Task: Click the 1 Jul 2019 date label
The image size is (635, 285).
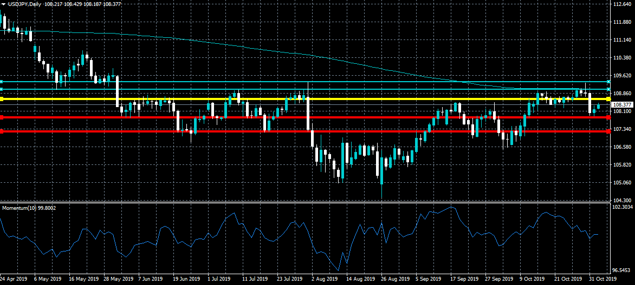Action: click(219, 279)
